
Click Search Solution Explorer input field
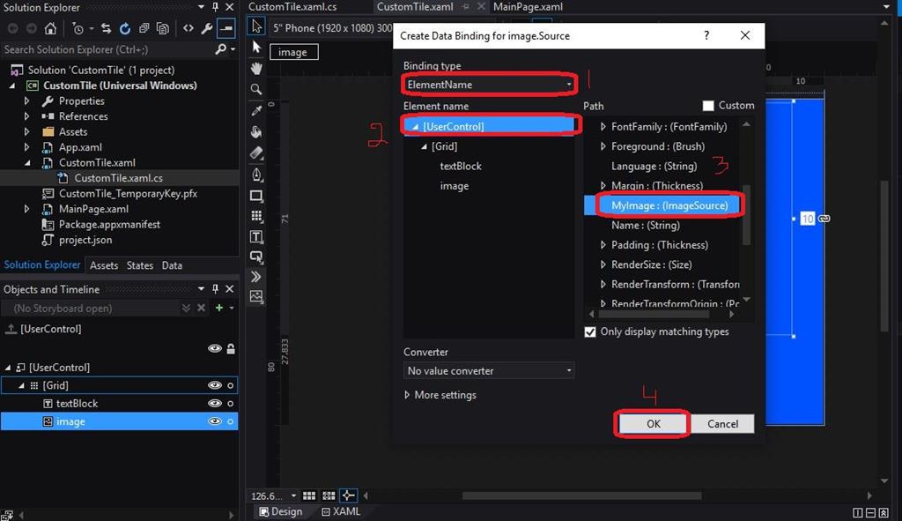tap(107, 49)
